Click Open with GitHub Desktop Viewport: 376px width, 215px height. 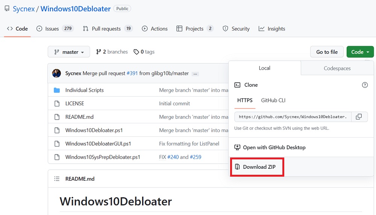pyautogui.click(x=274, y=147)
